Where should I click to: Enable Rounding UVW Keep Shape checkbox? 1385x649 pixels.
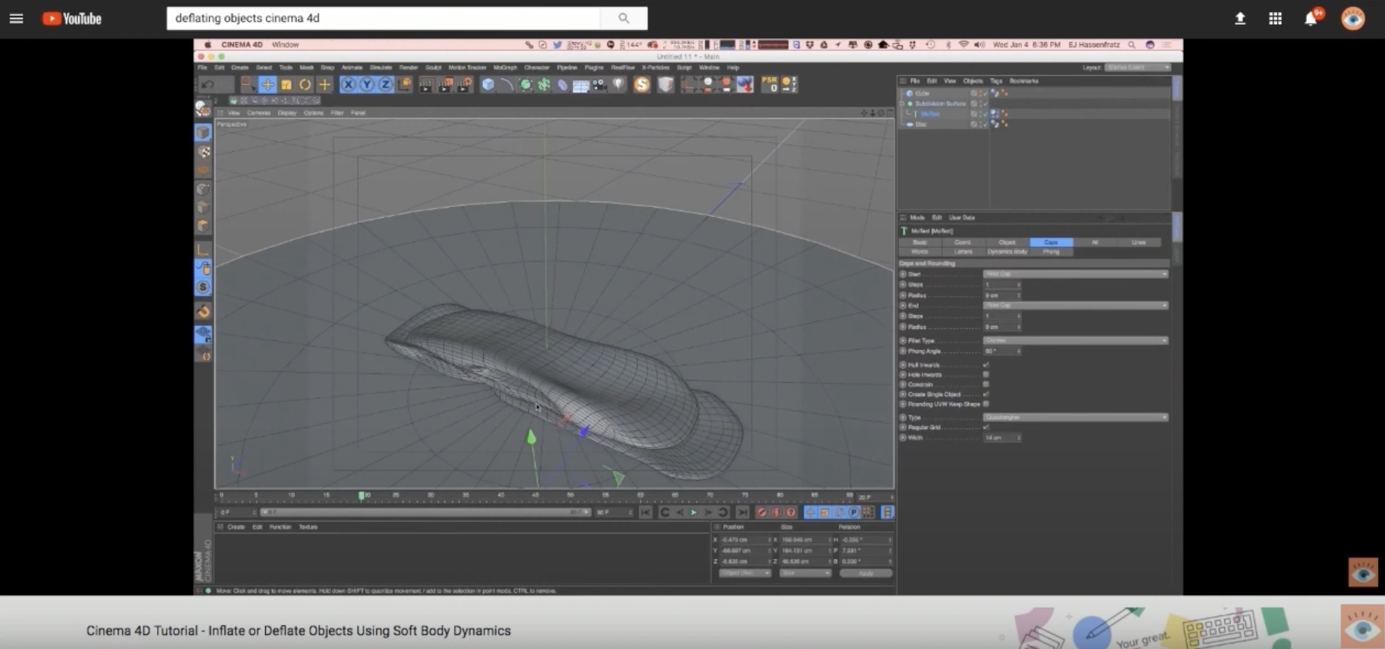[986, 403]
